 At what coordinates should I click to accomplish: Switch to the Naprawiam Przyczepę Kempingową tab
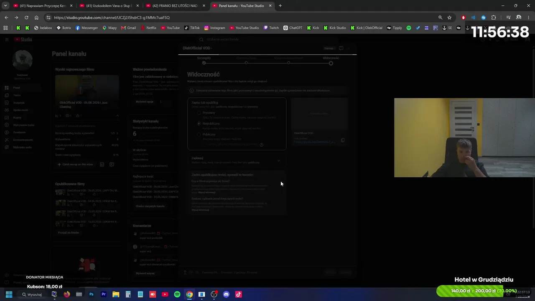(43, 6)
